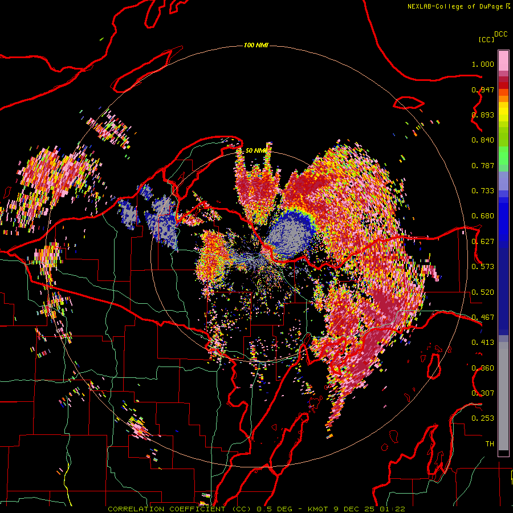Select the 0.947 scale value
The image size is (513, 513).
[483, 89]
